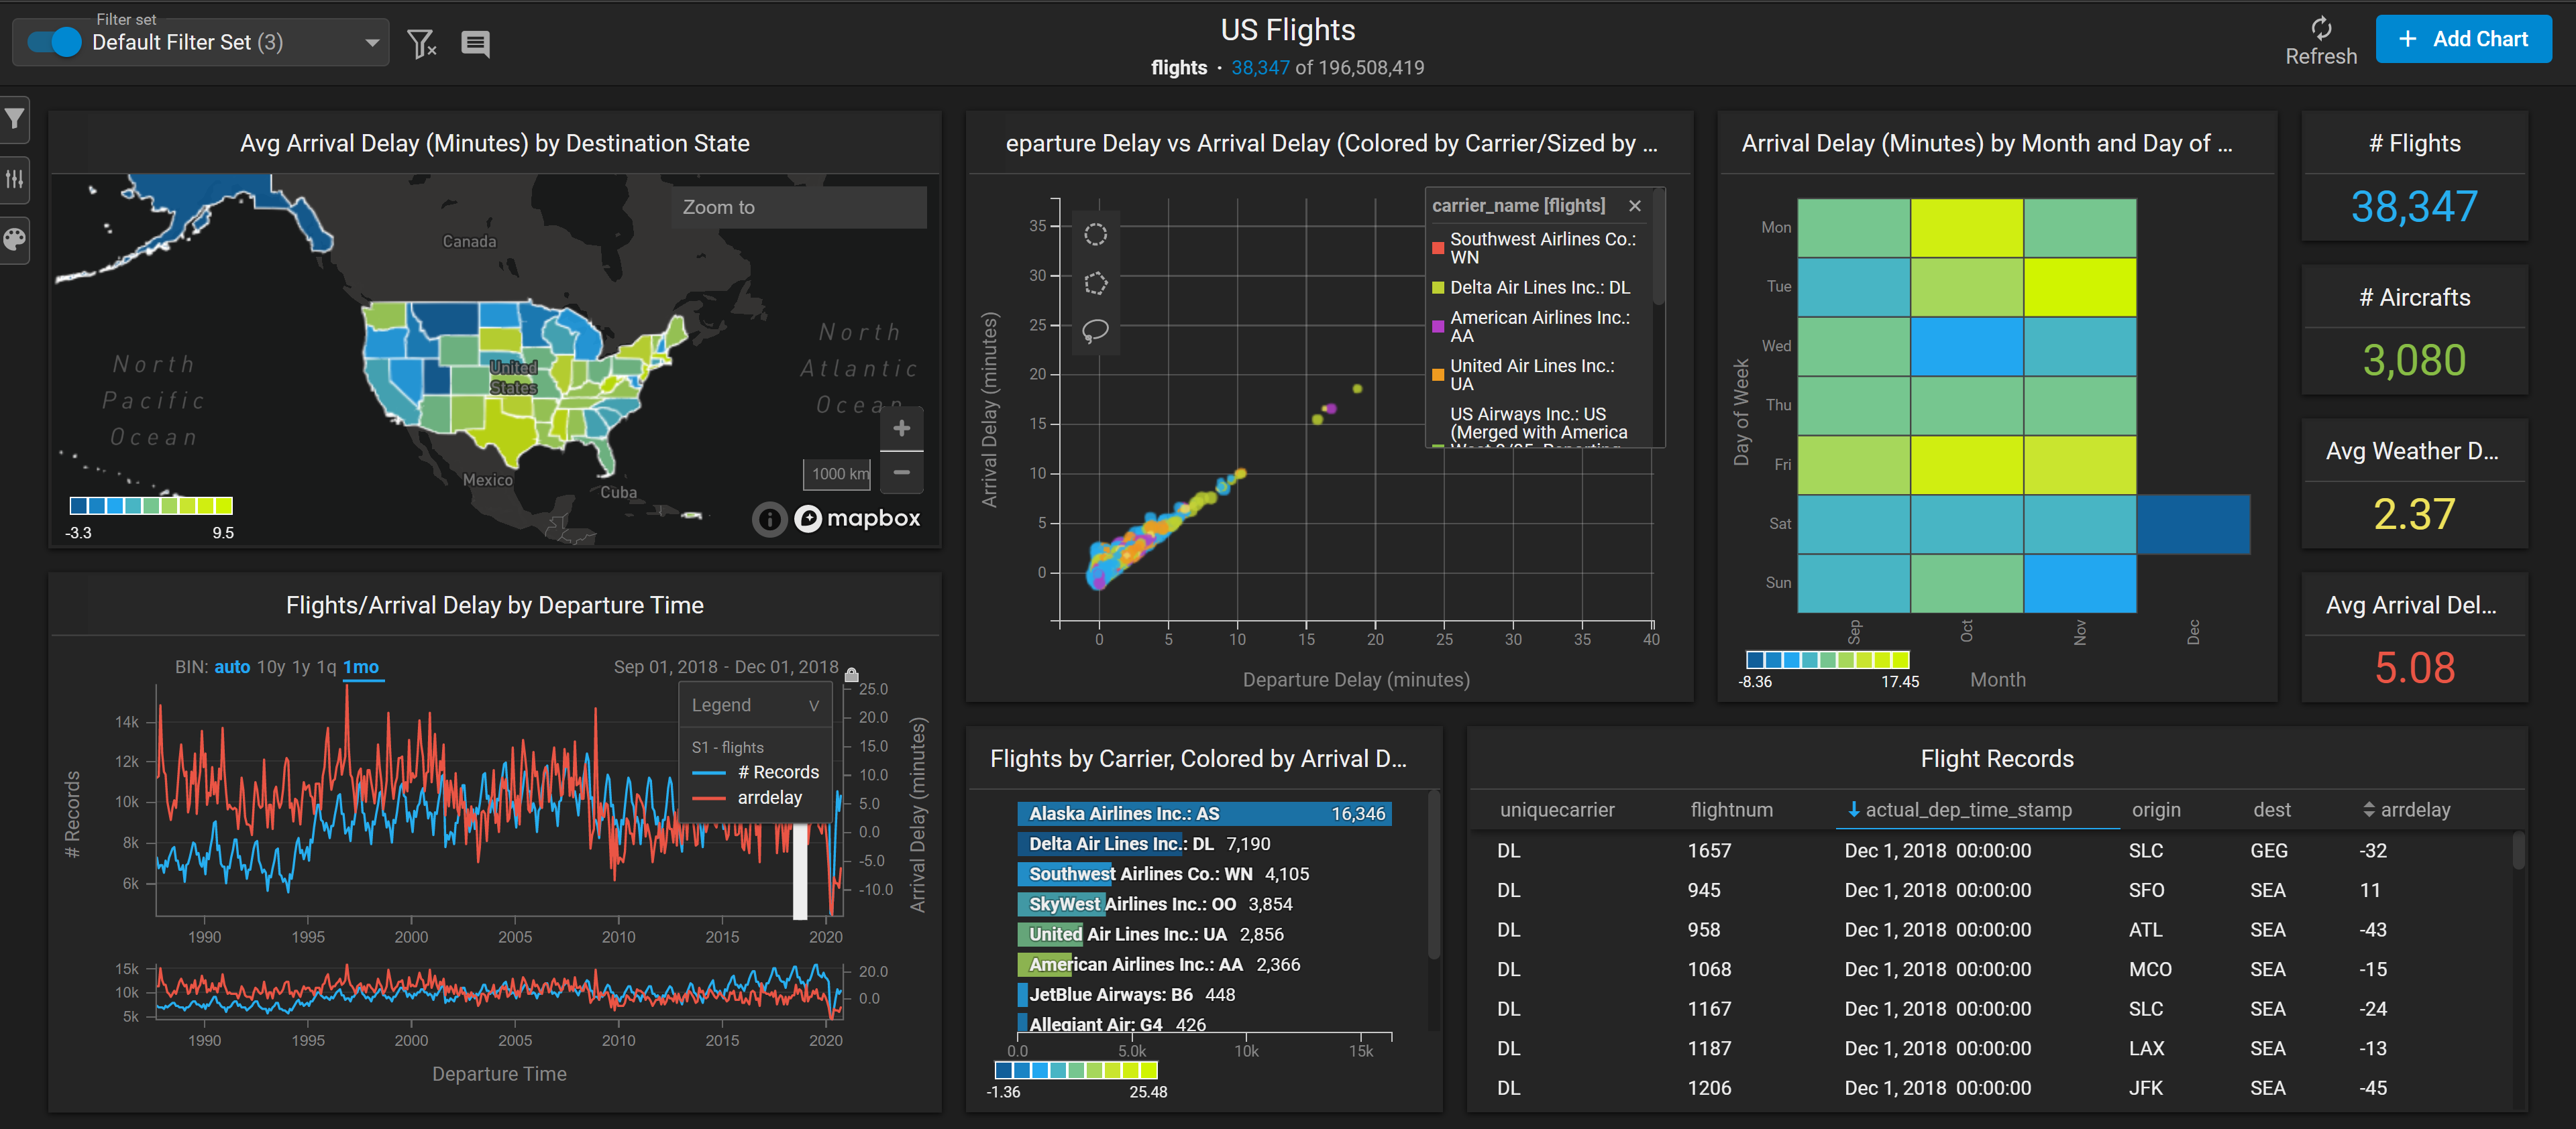The height and width of the screenshot is (1129, 2576).
Task: Click the Delta Air Lines Inc.: DL bar
Action: [x=1100, y=844]
